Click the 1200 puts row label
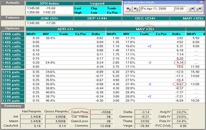This screenshot has height=130, width=206. tap(13, 84)
